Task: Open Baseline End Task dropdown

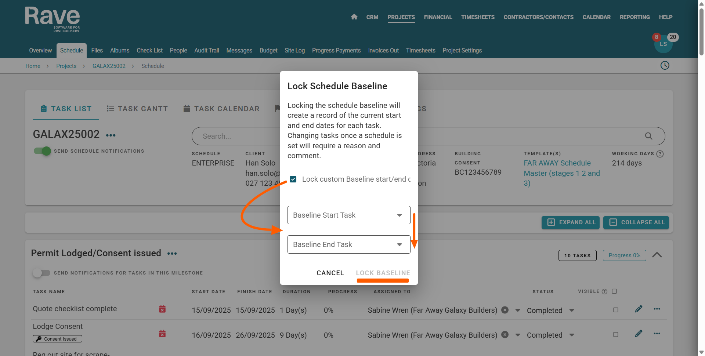Action: [x=348, y=244]
